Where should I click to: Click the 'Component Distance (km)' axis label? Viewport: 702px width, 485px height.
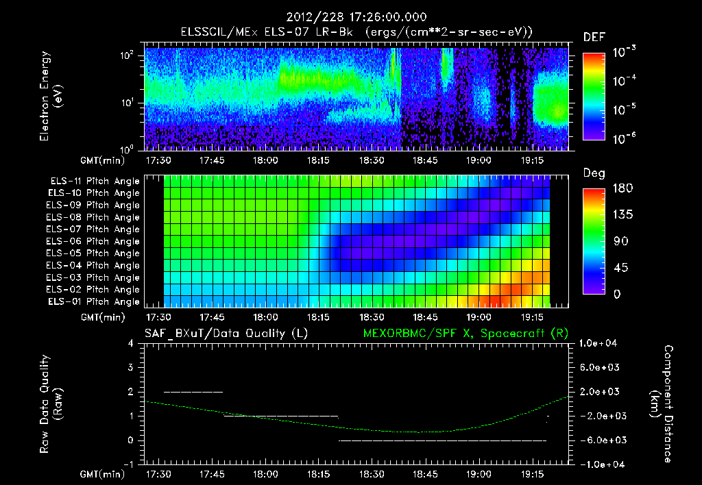click(x=662, y=404)
